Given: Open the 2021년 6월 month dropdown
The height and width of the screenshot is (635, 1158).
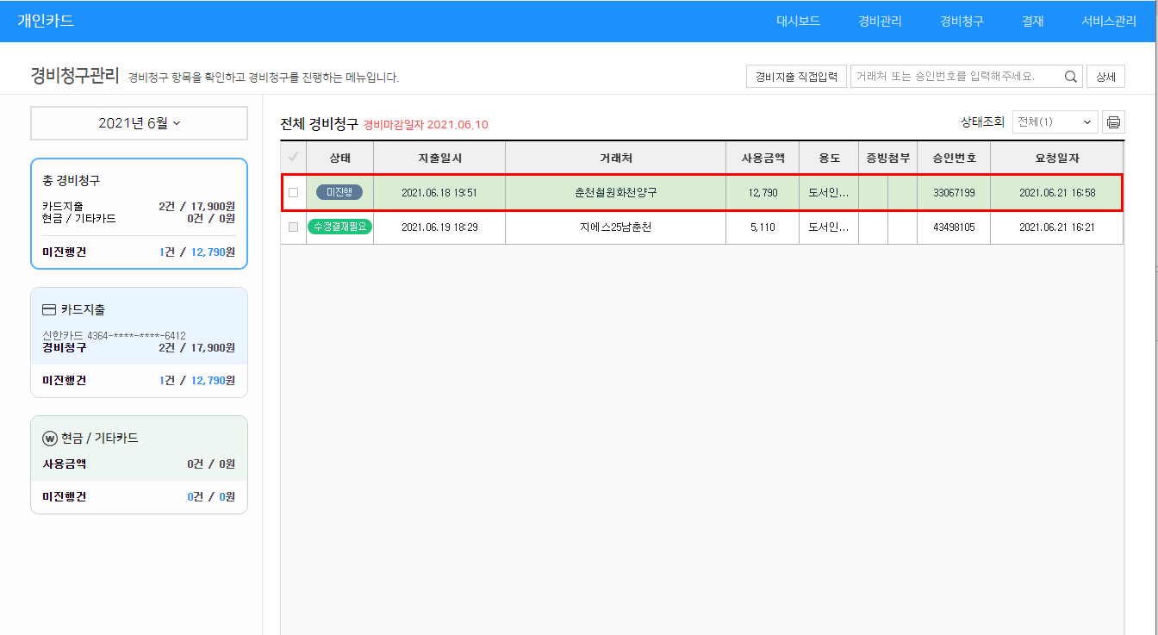Looking at the screenshot, I should tap(139, 123).
